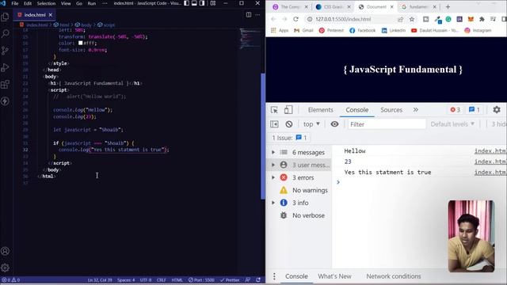
Task: Open Network conditions drawer tab
Action: [x=394, y=276]
